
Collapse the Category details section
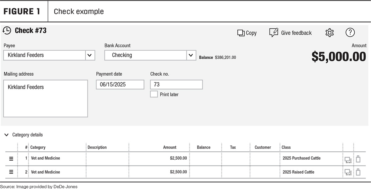6,135
